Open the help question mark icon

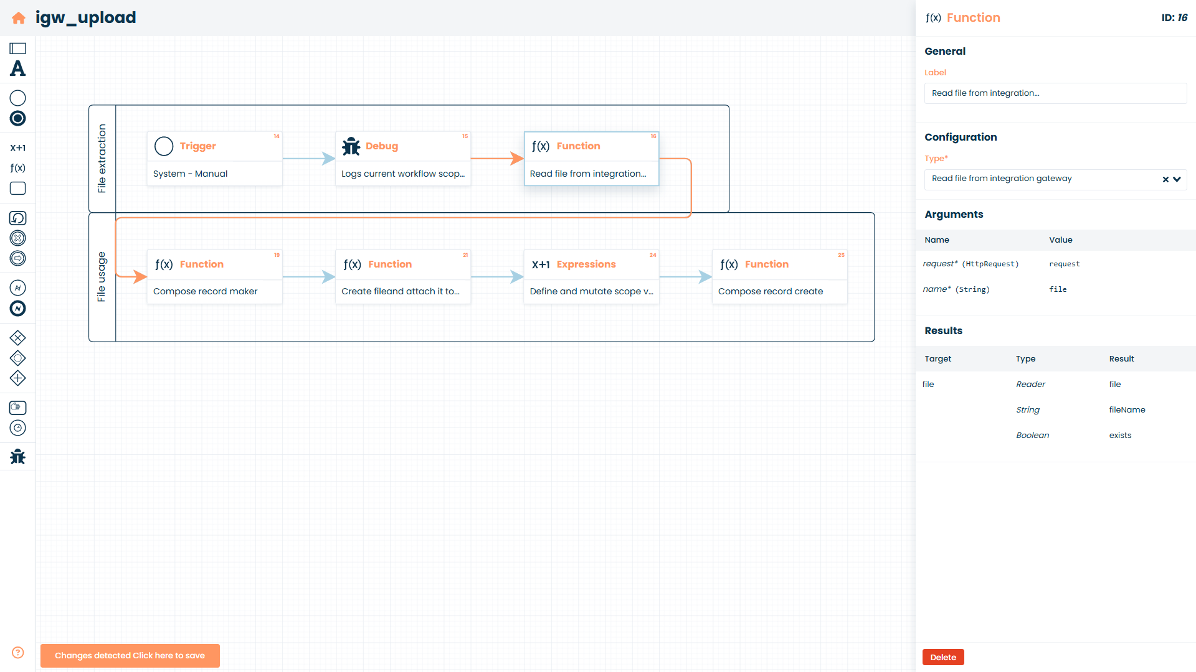17,652
